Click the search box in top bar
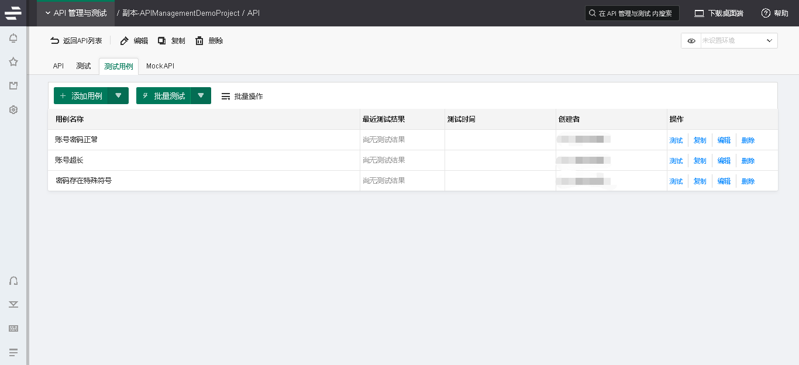 [632, 13]
